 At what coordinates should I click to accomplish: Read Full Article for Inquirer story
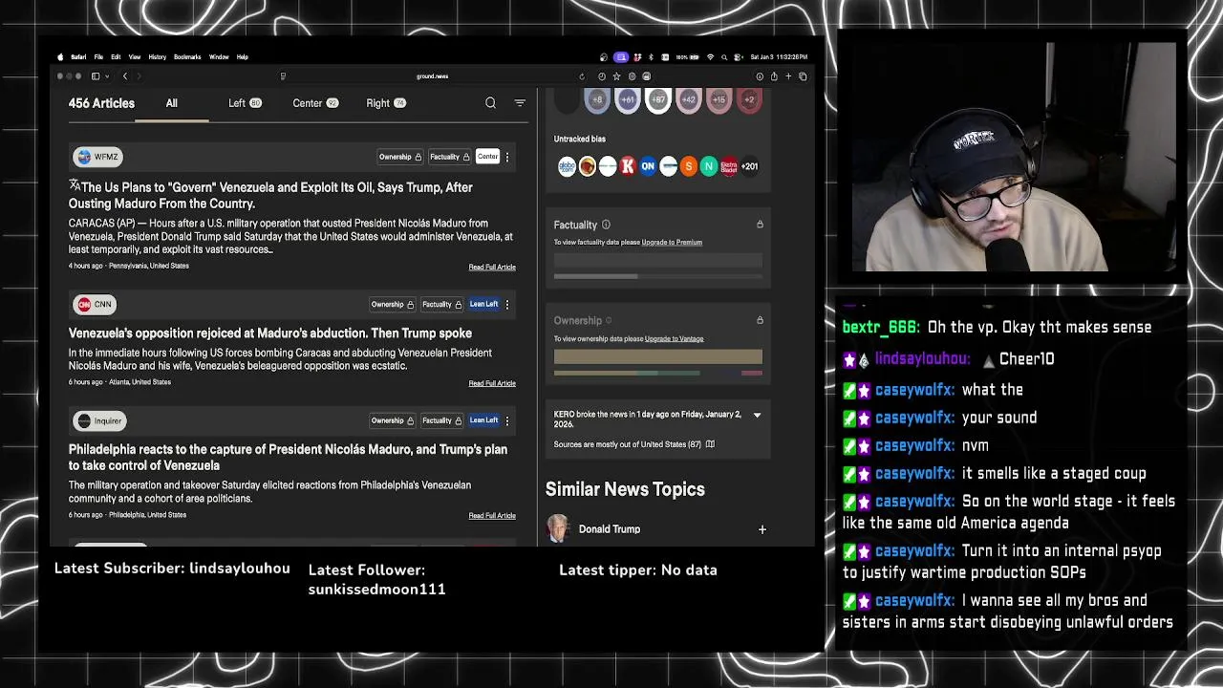tap(492, 516)
